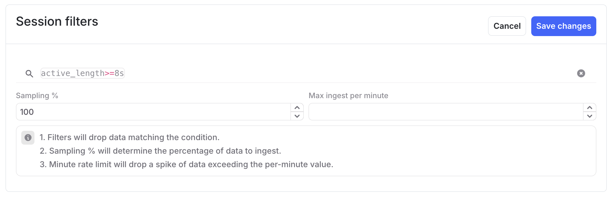Click the Max ingest per minute label
The height and width of the screenshot is (197, 613).
[x=348, y=96]
